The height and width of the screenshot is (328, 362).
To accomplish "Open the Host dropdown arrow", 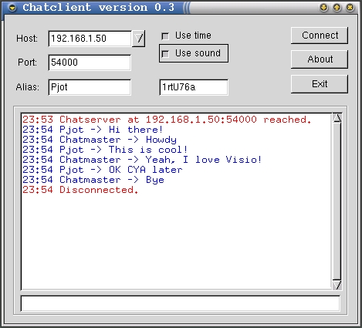I will pos(138,39).
